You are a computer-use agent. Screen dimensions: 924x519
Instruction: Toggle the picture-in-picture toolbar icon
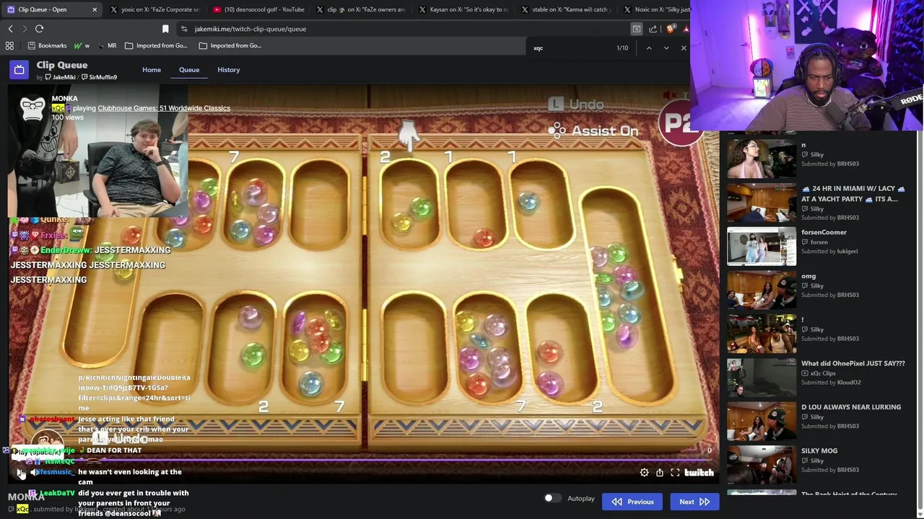(x=637, y=29)
